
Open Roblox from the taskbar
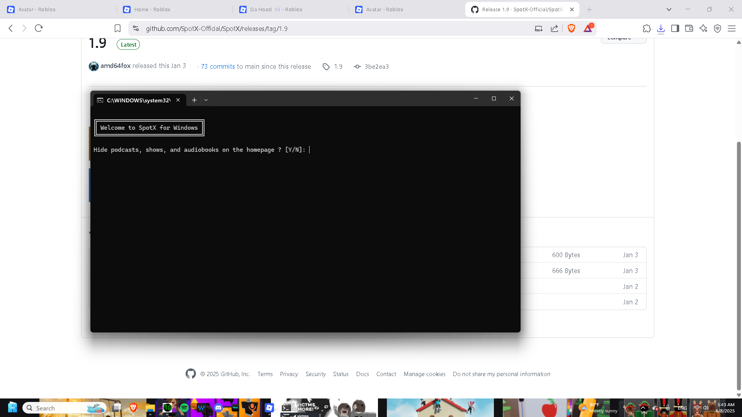[269, 408]
